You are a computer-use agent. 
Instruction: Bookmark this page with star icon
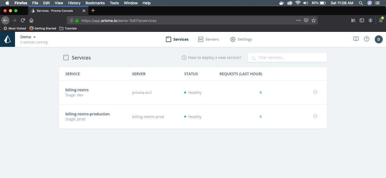coord(314,20)
